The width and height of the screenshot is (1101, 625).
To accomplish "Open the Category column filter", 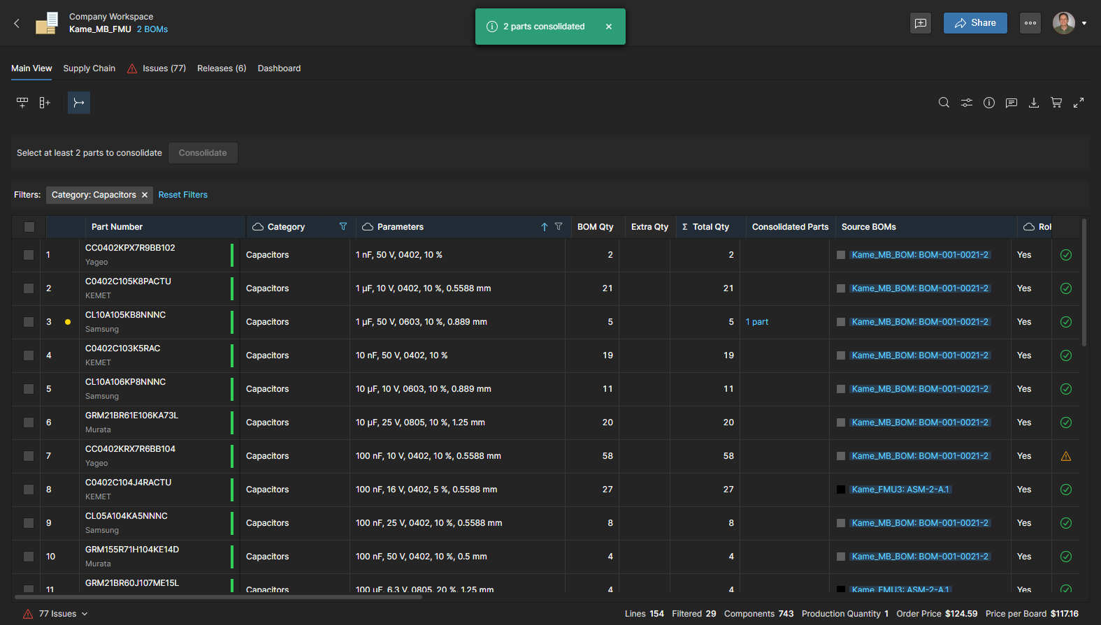I will tap(343, 226).
